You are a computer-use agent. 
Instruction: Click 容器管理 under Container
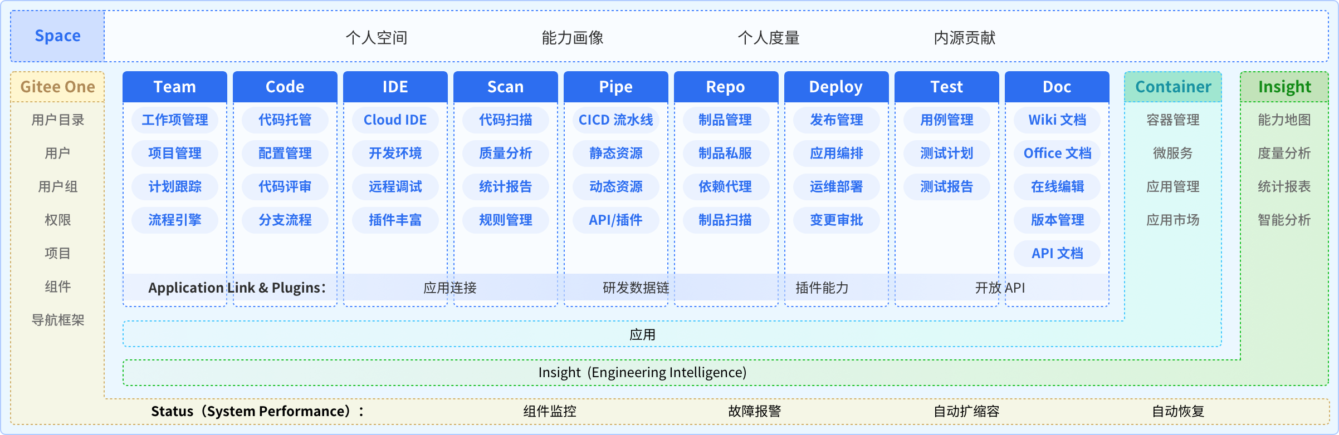click(x=1173, y=120)
